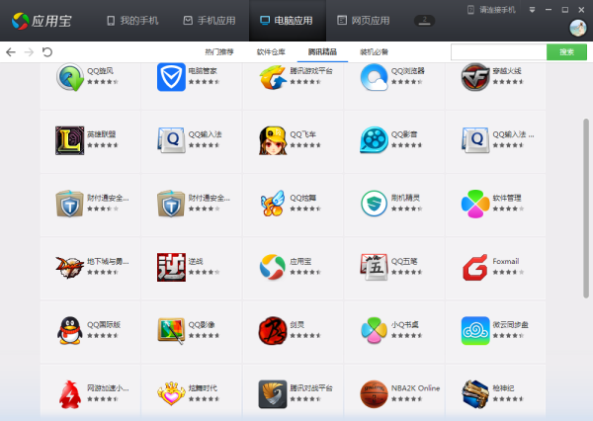Switch to the 手机应用 tab
Viewport: 593px width, 421px height.
210,21
